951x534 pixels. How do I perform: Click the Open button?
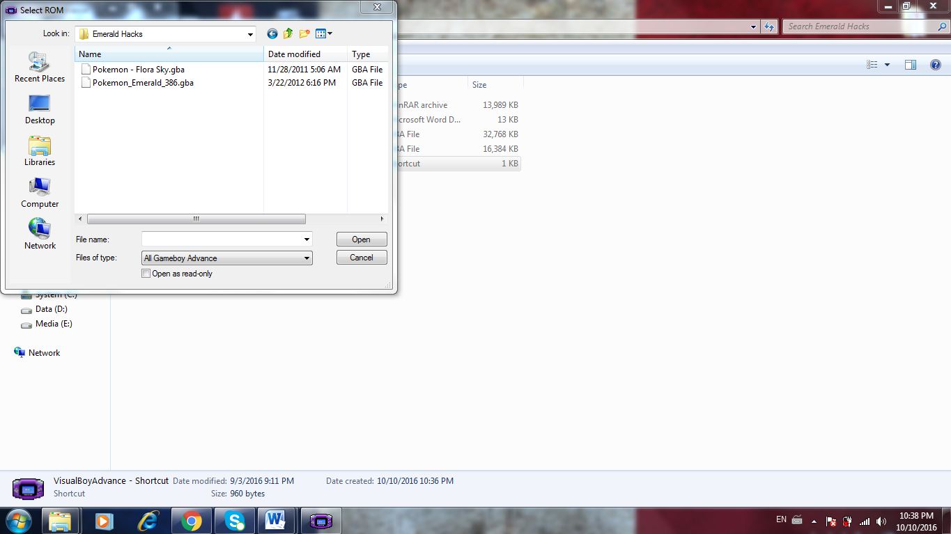pyautogui.click(x=362, y=239)
